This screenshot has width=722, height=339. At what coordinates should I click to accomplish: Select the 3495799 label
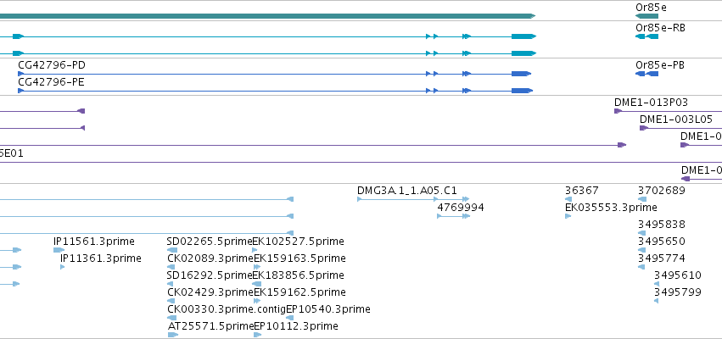pyautogui.click(x=678, y=292)
